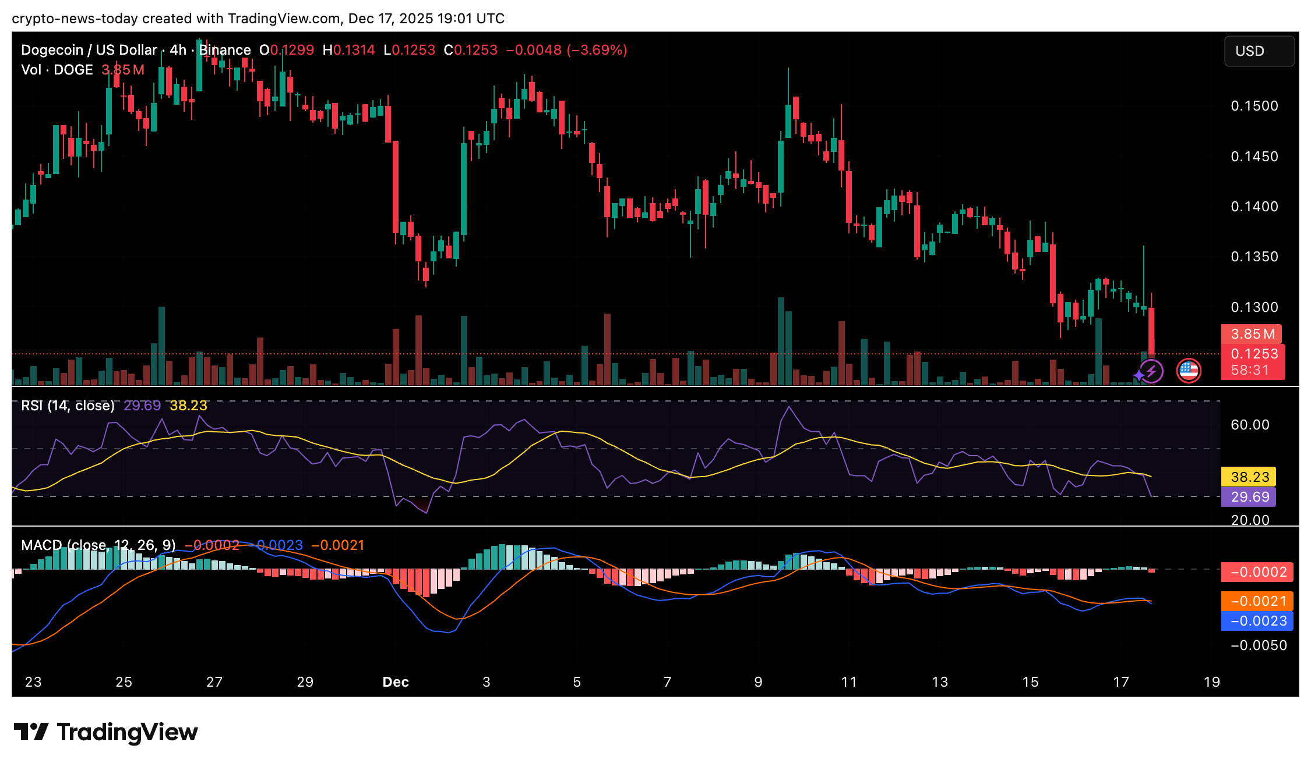
Task: Click the purple 29.69 RSI axis label
Action: [1249, 497]
